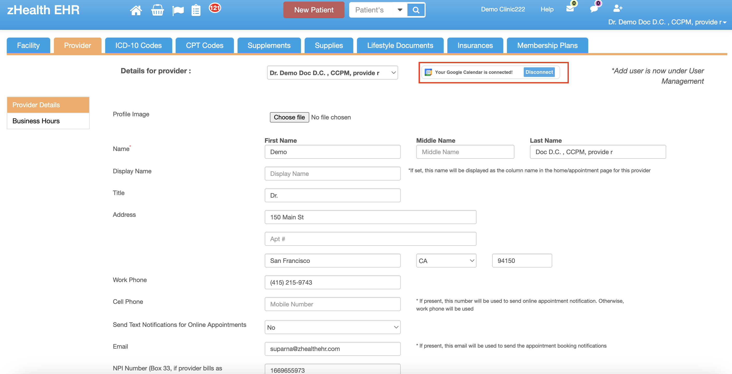Switch to the Supplements tab
Image resolution: width=732 pixels, height=374 pixels.
click(269, 46)
